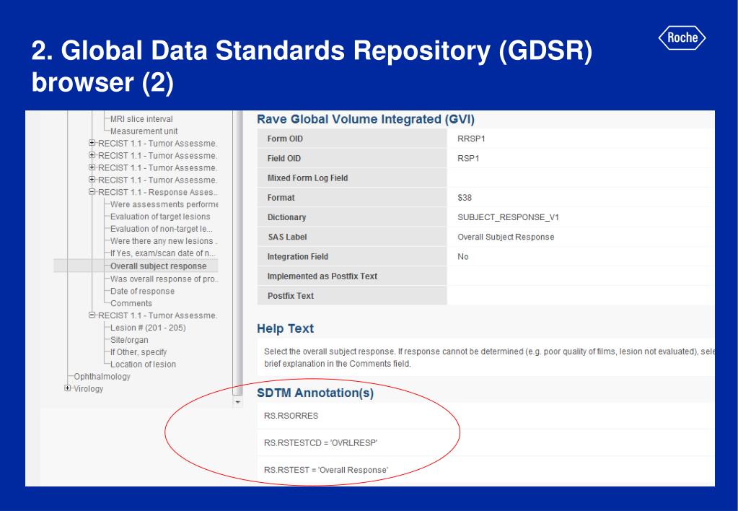Select Date of response tree item

142,291
